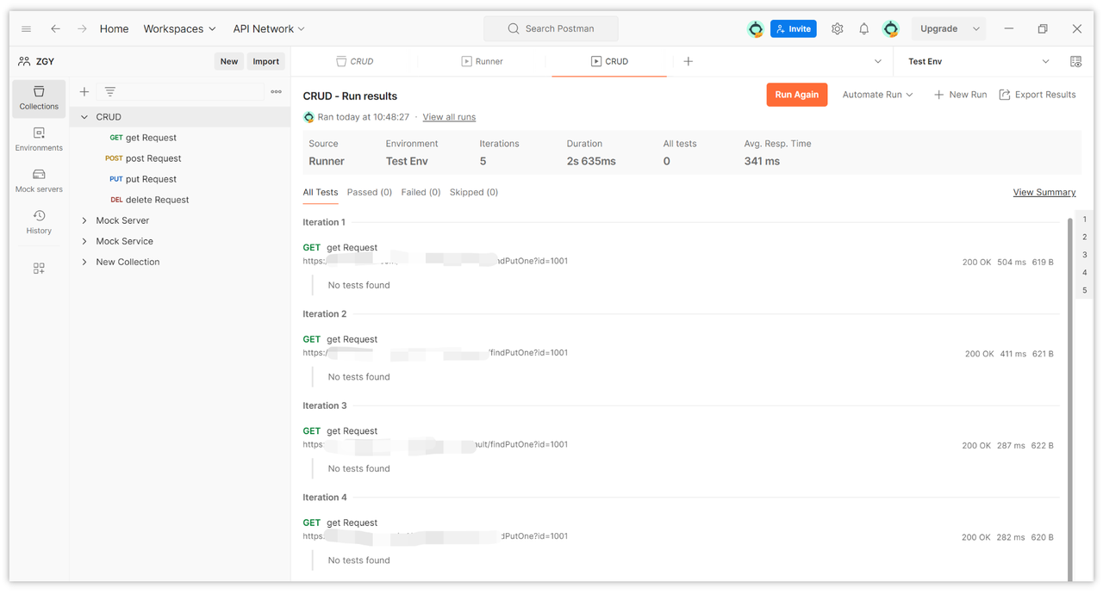Image resolution: width=1103 pixels, height=594 pixels.
Task: Click the Invite button
Action: point(794,28)
